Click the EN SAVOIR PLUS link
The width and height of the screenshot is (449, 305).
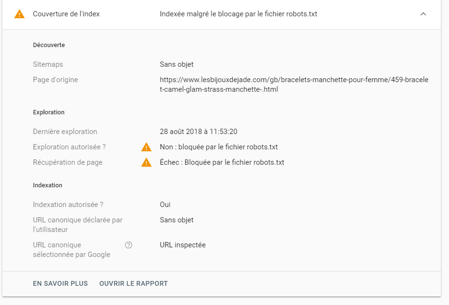tap(60, 283)
